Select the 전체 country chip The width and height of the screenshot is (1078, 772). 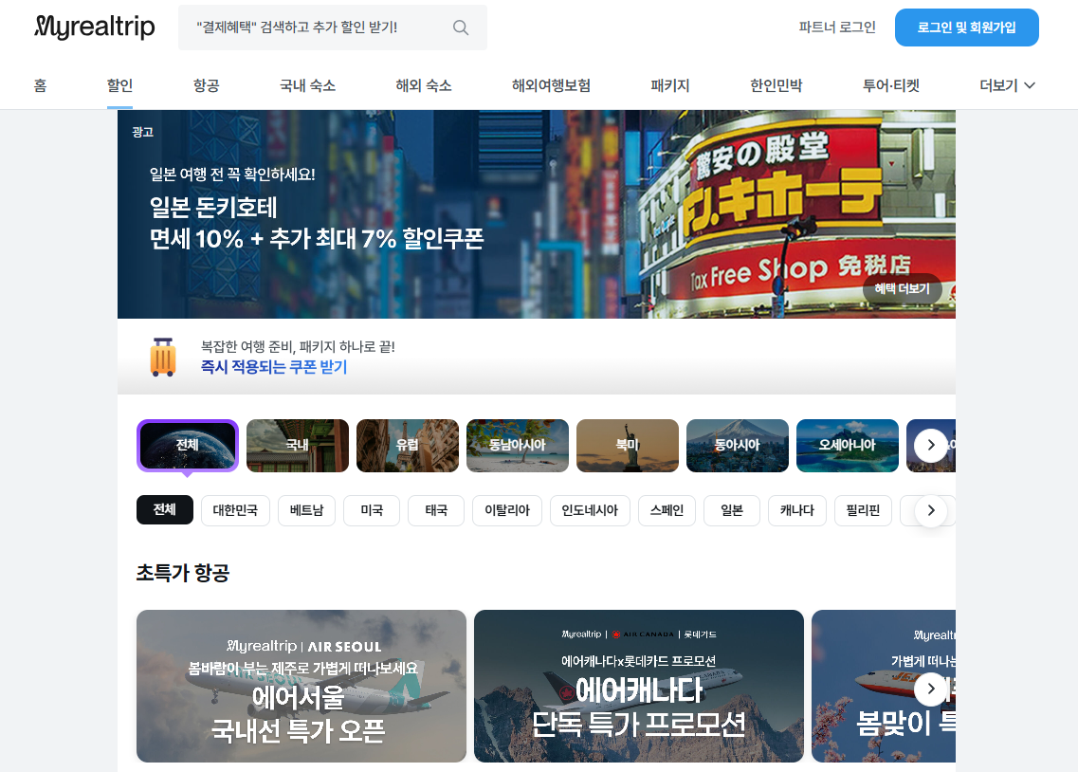tap(165, 510)
